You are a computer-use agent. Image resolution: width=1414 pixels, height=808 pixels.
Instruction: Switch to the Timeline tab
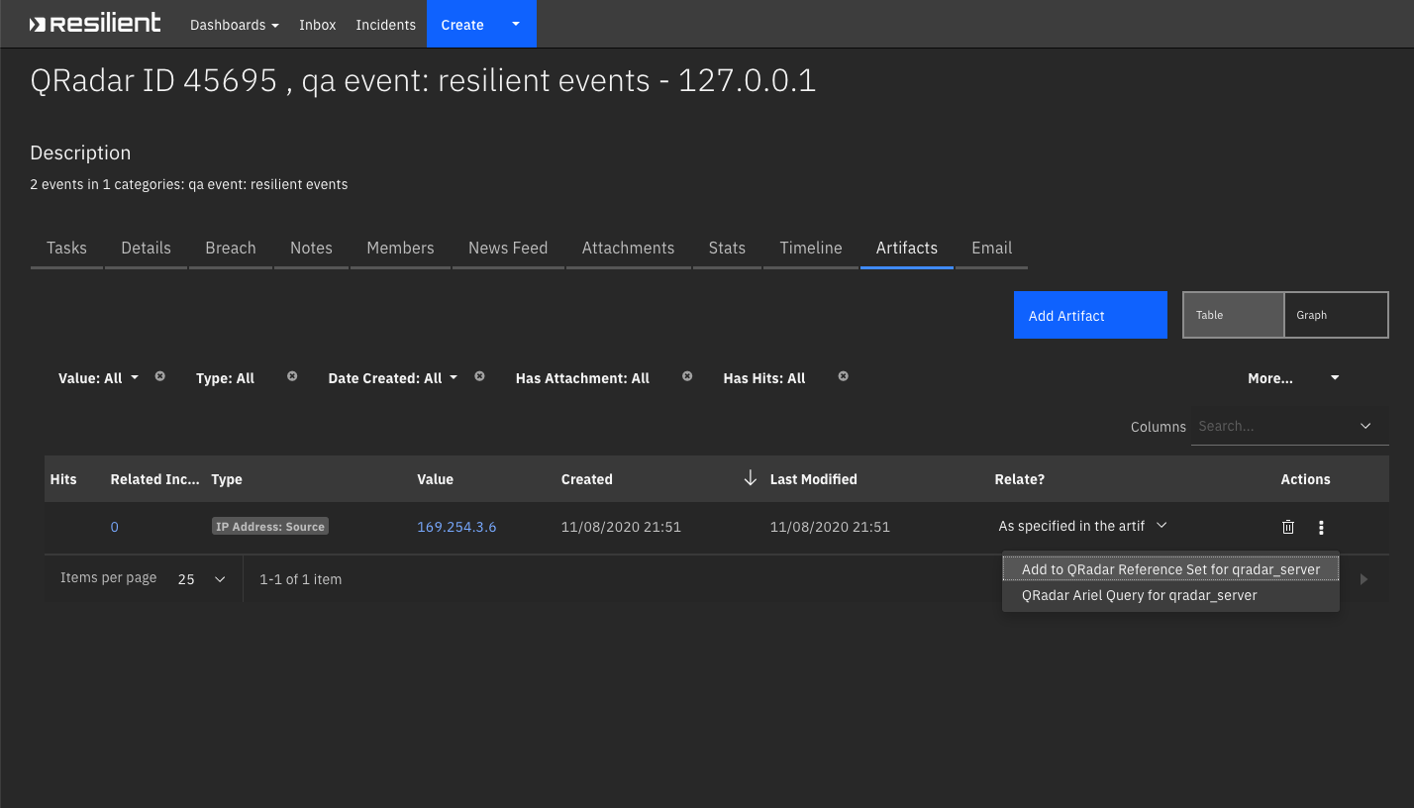[810, 248]
